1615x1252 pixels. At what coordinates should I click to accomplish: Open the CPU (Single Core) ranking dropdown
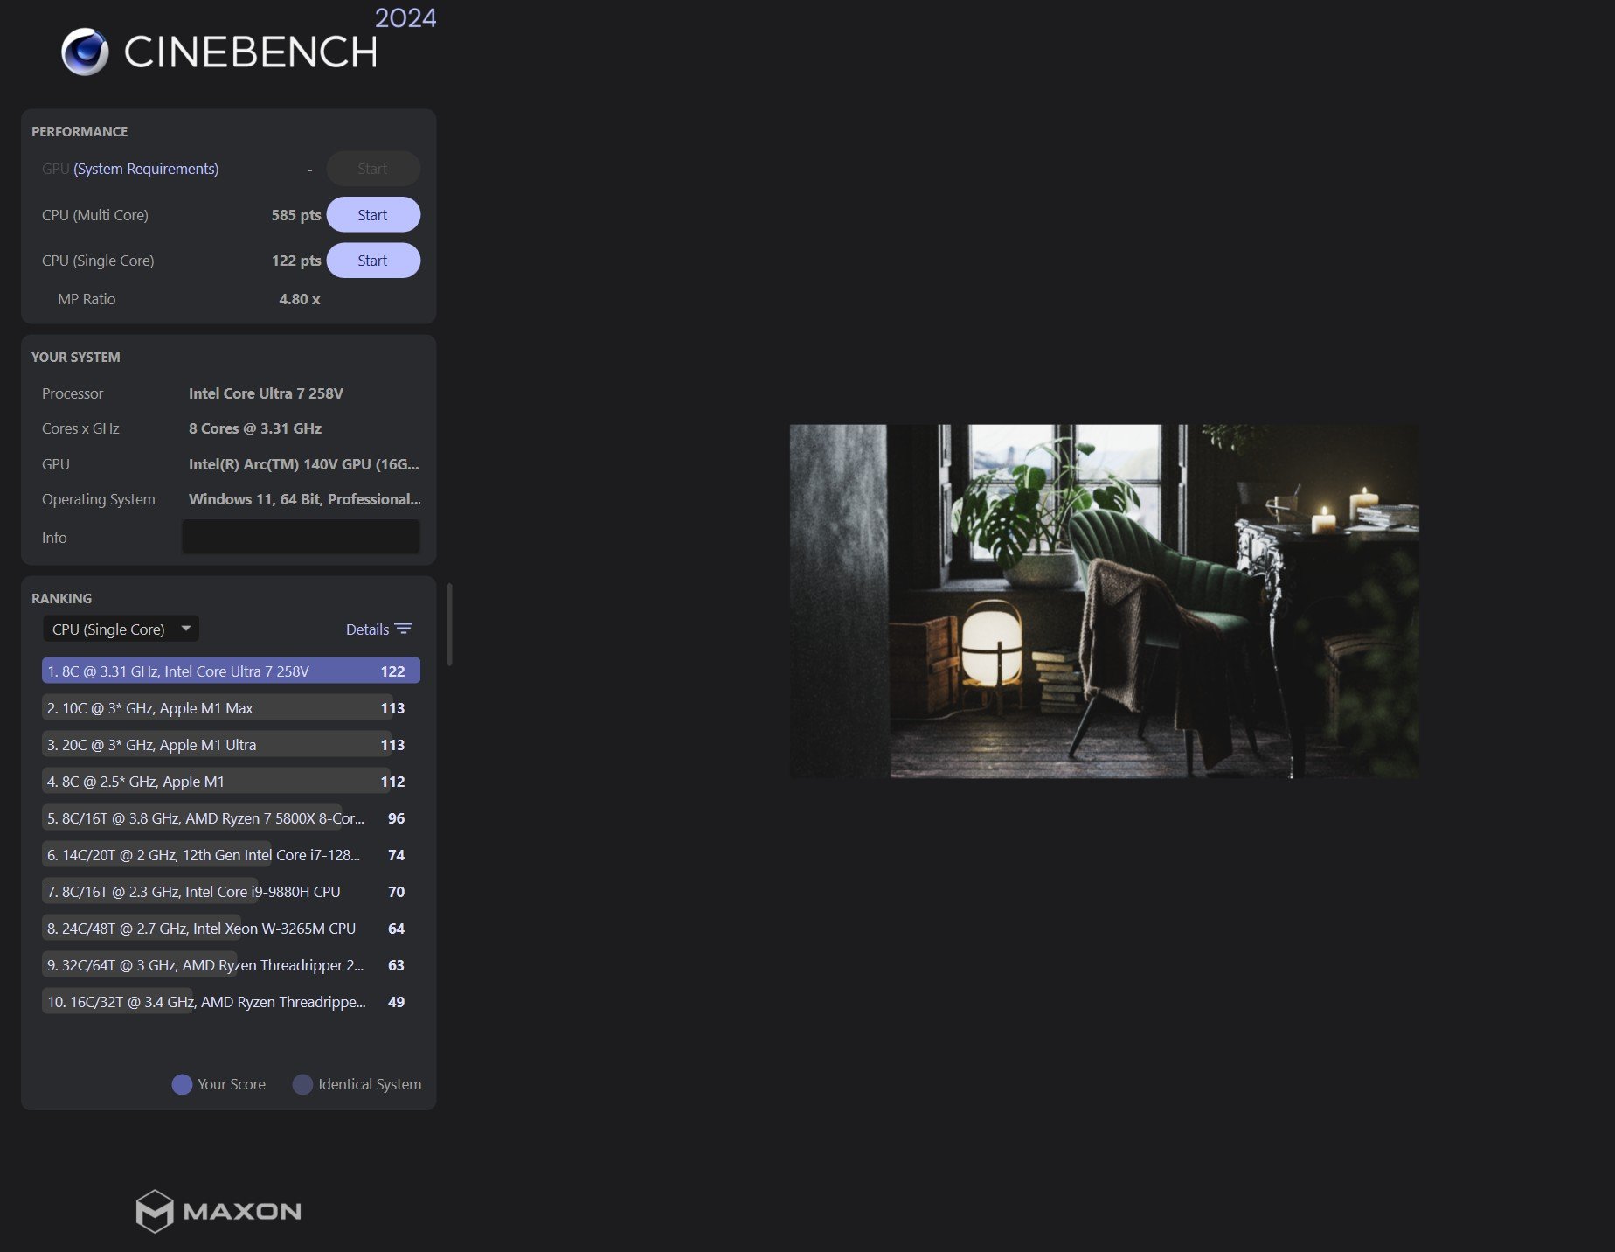point(121,629)
